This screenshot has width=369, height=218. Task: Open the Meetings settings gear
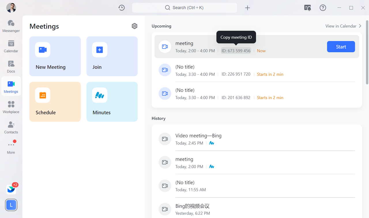(x=134, y=26)
